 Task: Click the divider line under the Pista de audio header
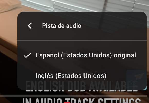tap(82, 41)
